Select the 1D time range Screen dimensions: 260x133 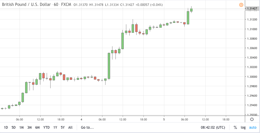[x=6, y=127]
